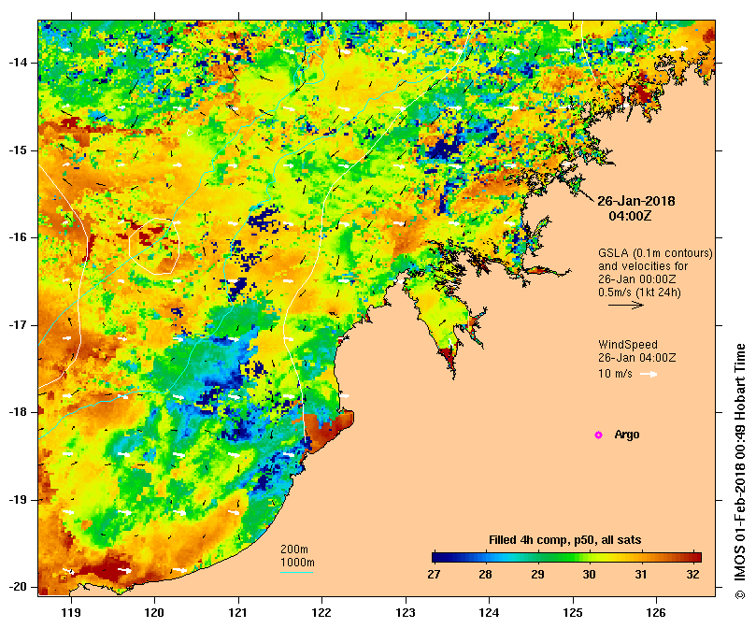Click the latitude label -20
This screenshot has height=628, width=756.
click(18, 587)
